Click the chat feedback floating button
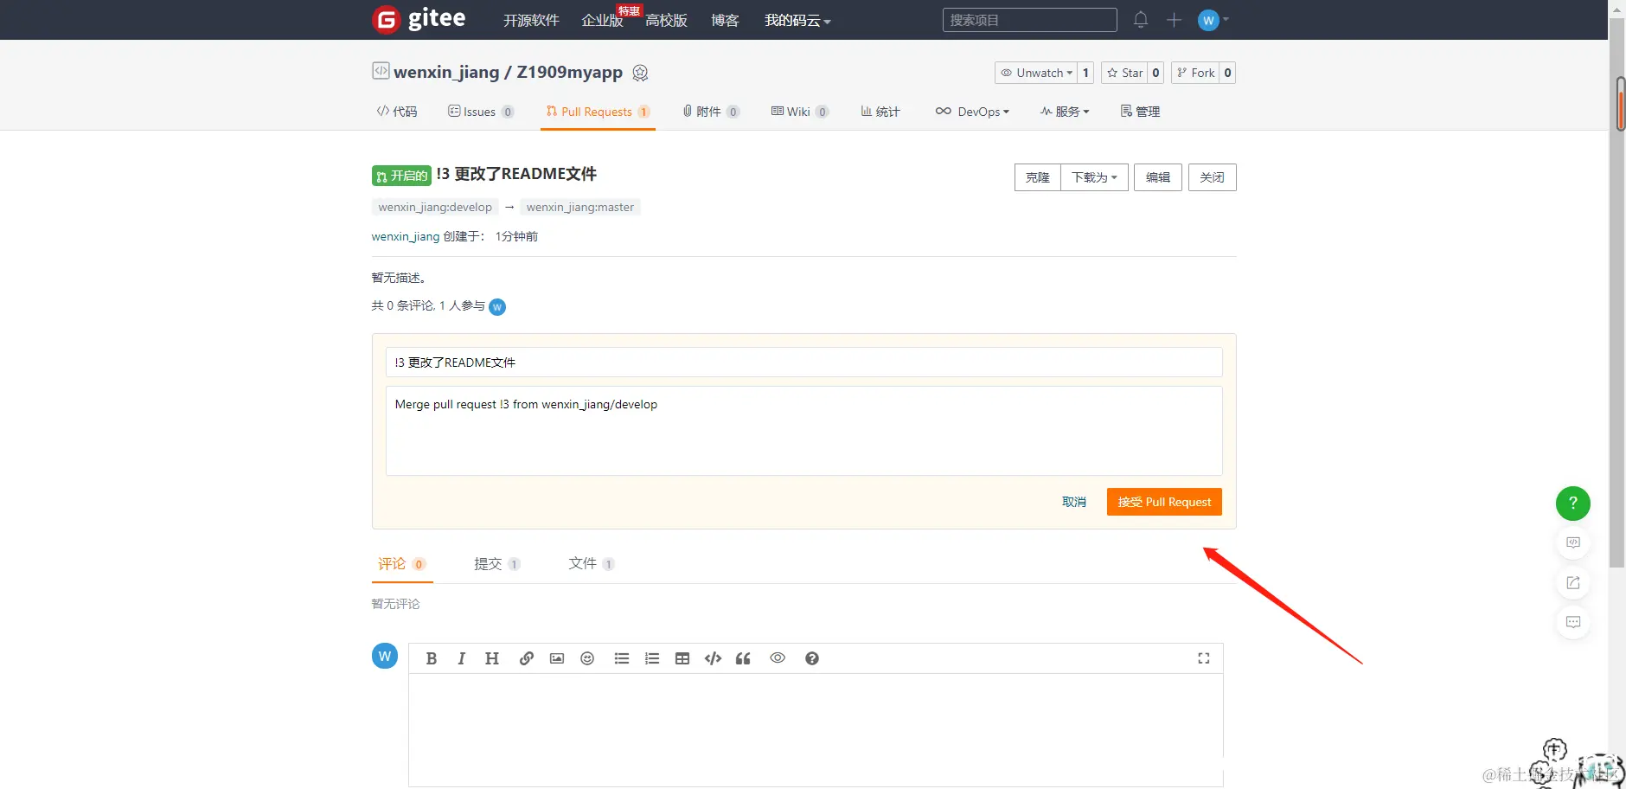1626x789 pixels. (x=1573, y=622)
